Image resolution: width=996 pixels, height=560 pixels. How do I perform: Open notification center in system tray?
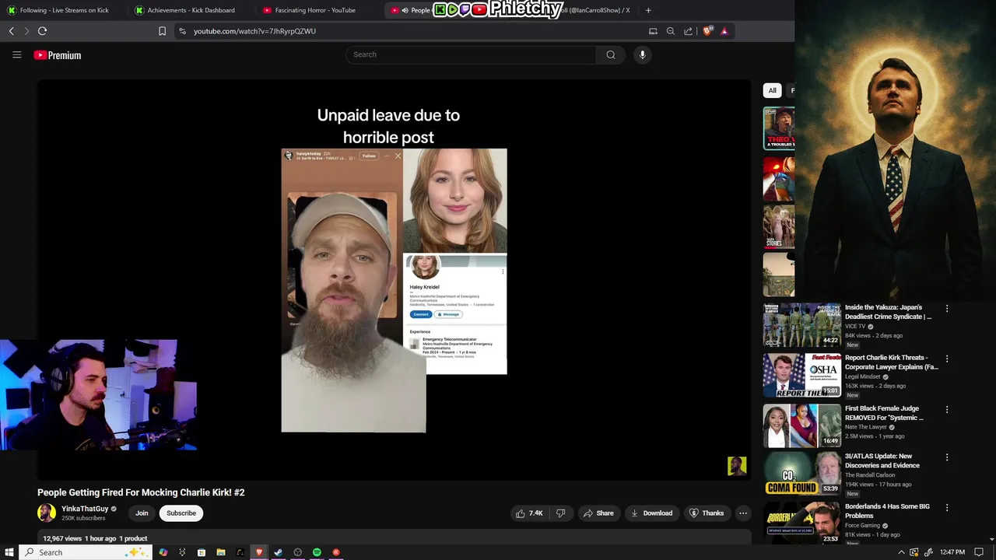(979, 552)
